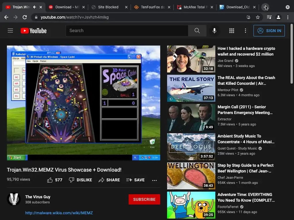
Task: Click the DISLIKE button
Action: [80, 180]
